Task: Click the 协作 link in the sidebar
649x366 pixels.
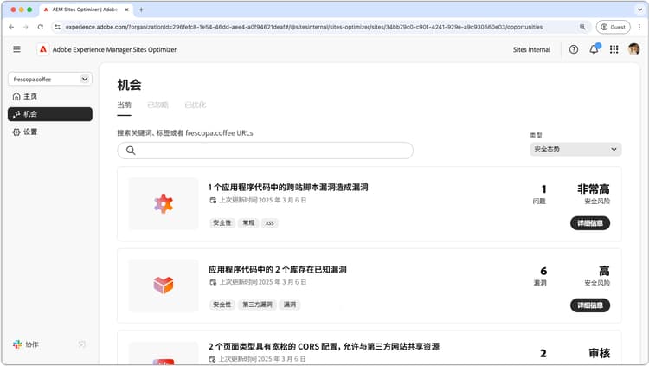Action: (x=32, y=344)
